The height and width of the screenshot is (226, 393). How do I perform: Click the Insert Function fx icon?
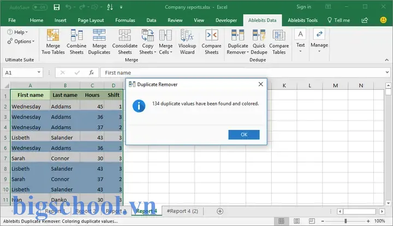pos(91,73)
